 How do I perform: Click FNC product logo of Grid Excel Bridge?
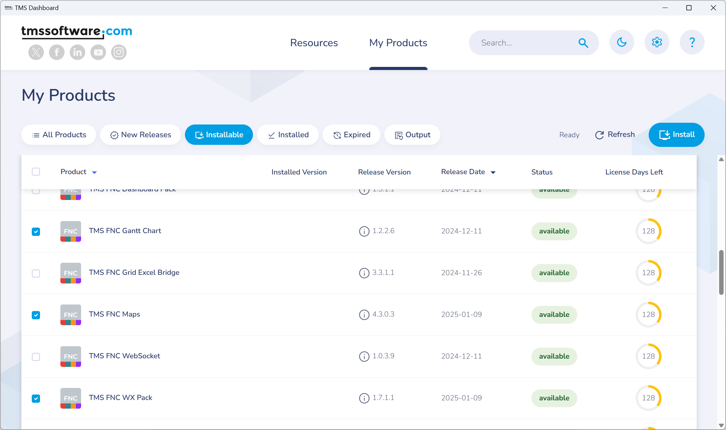[x=71, y=273]
